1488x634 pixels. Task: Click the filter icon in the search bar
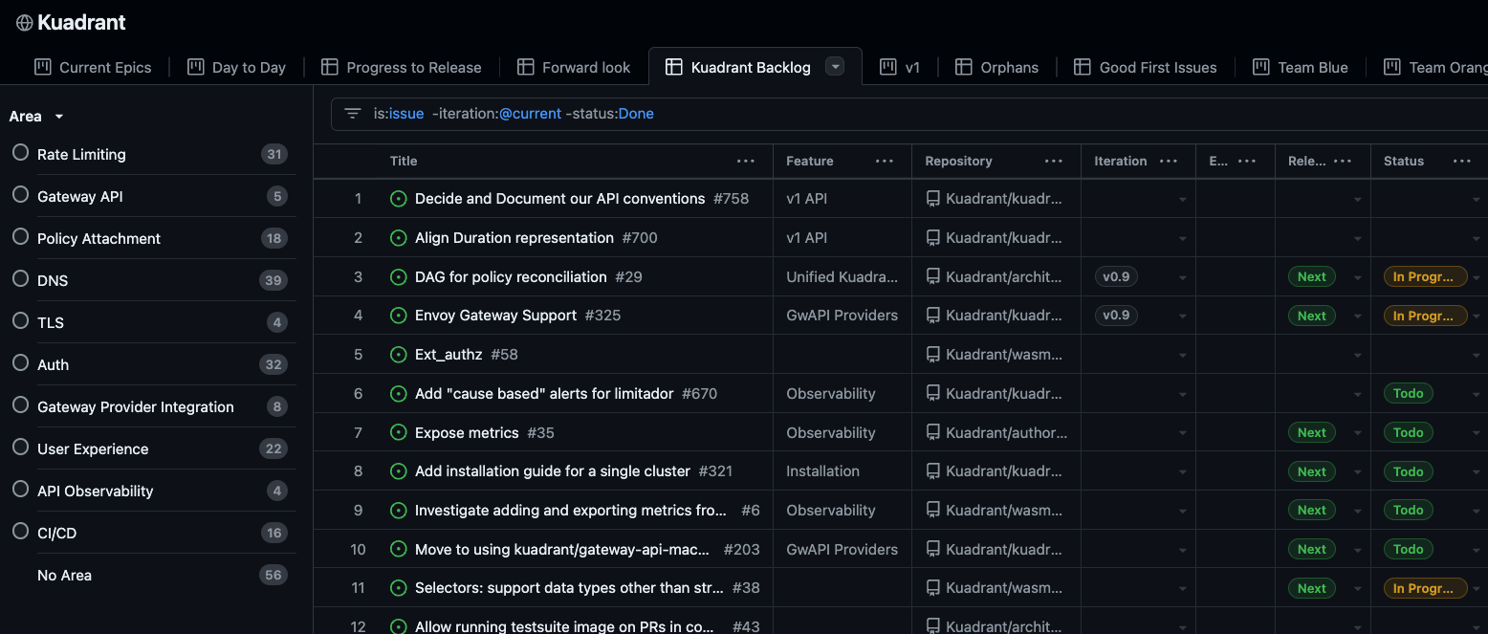coord(353,114)
